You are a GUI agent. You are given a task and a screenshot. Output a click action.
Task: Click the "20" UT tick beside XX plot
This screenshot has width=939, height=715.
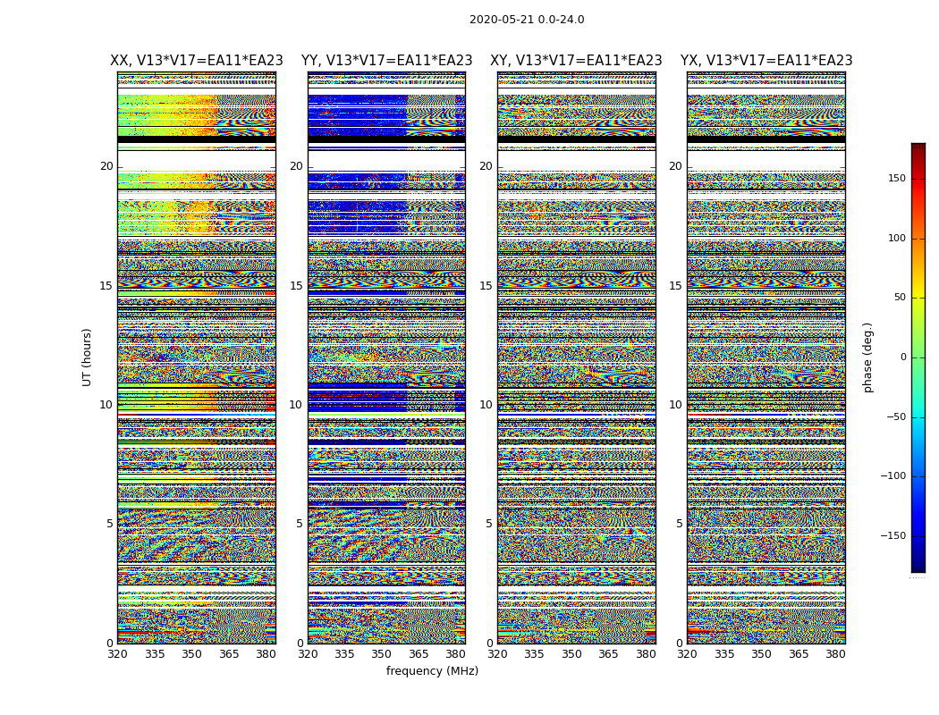coord(106,166)
